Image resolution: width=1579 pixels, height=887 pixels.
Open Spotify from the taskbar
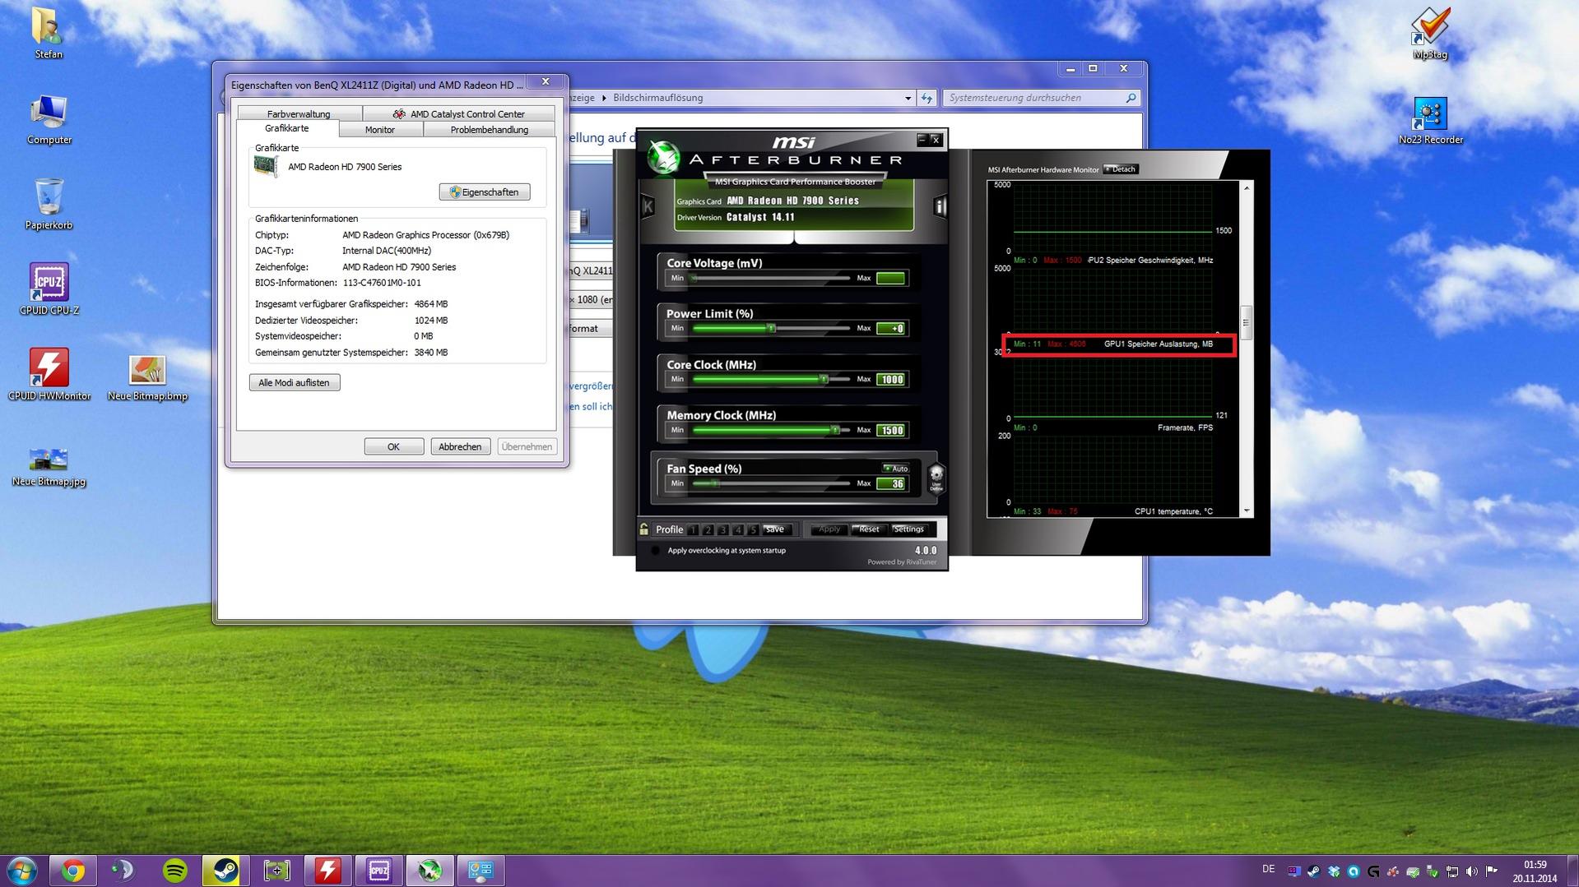(174, 871)
